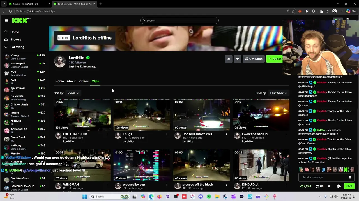
Task: Click the green Subscribe button
Action: point(275,59)
